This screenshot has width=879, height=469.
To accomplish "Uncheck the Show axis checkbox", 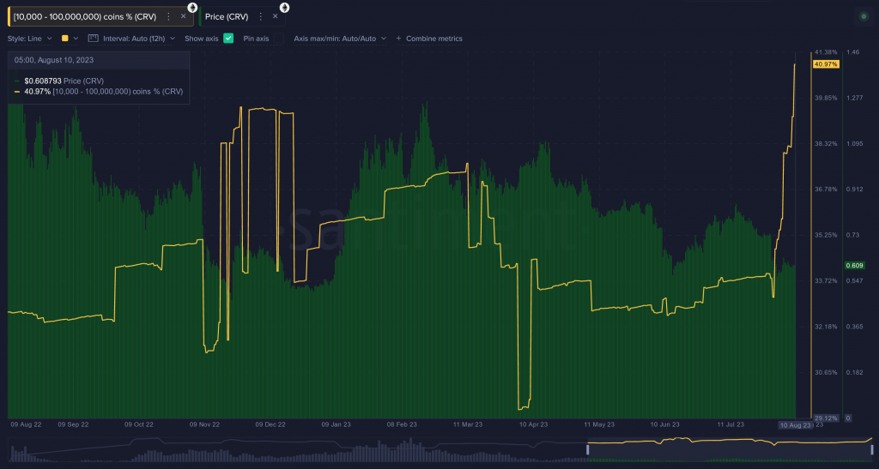I will coord(228,39).
